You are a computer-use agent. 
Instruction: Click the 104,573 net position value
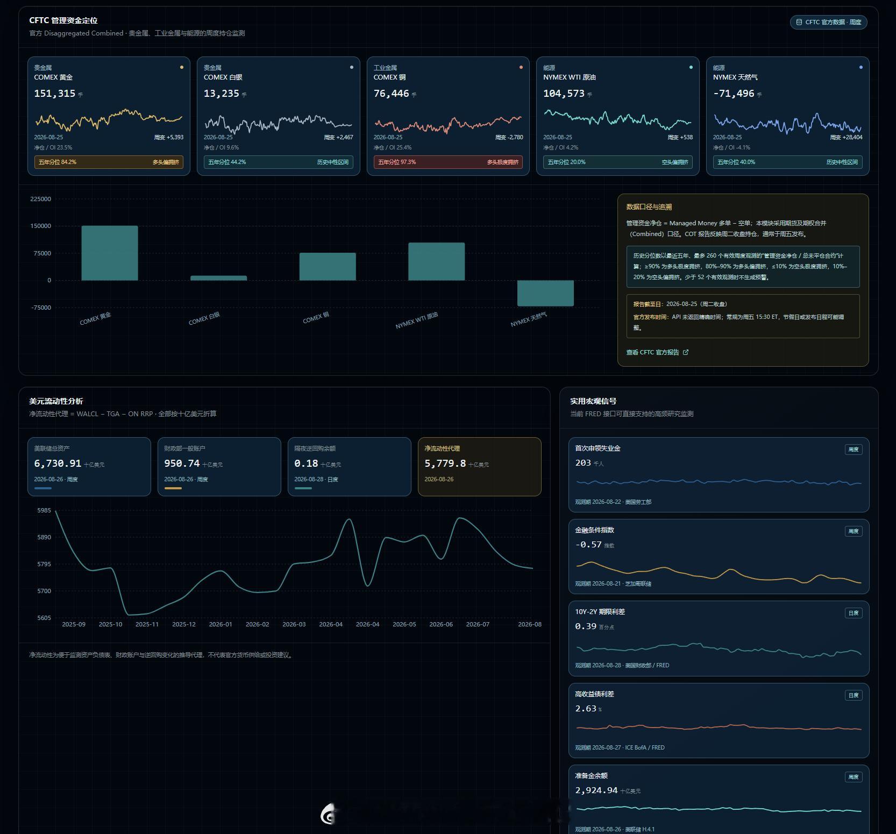pos(564,94)
